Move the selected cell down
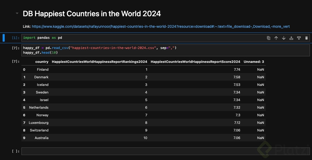This screenshot has height=160, width=312. pos(283,38)
